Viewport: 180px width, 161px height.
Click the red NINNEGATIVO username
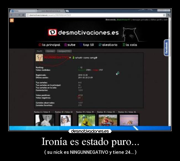56,57
